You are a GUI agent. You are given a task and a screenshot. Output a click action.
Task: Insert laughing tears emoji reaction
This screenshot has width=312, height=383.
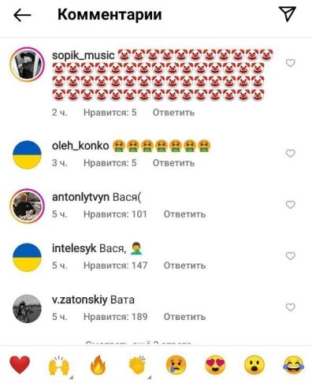click(x=293, y=365)
